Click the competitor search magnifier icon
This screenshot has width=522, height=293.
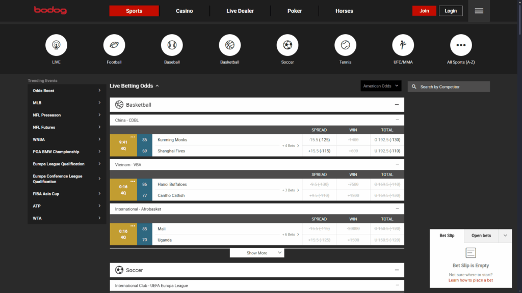point(413,86)
